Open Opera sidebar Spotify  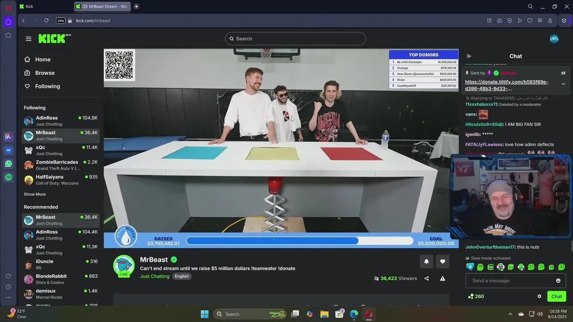pos(9,178)
